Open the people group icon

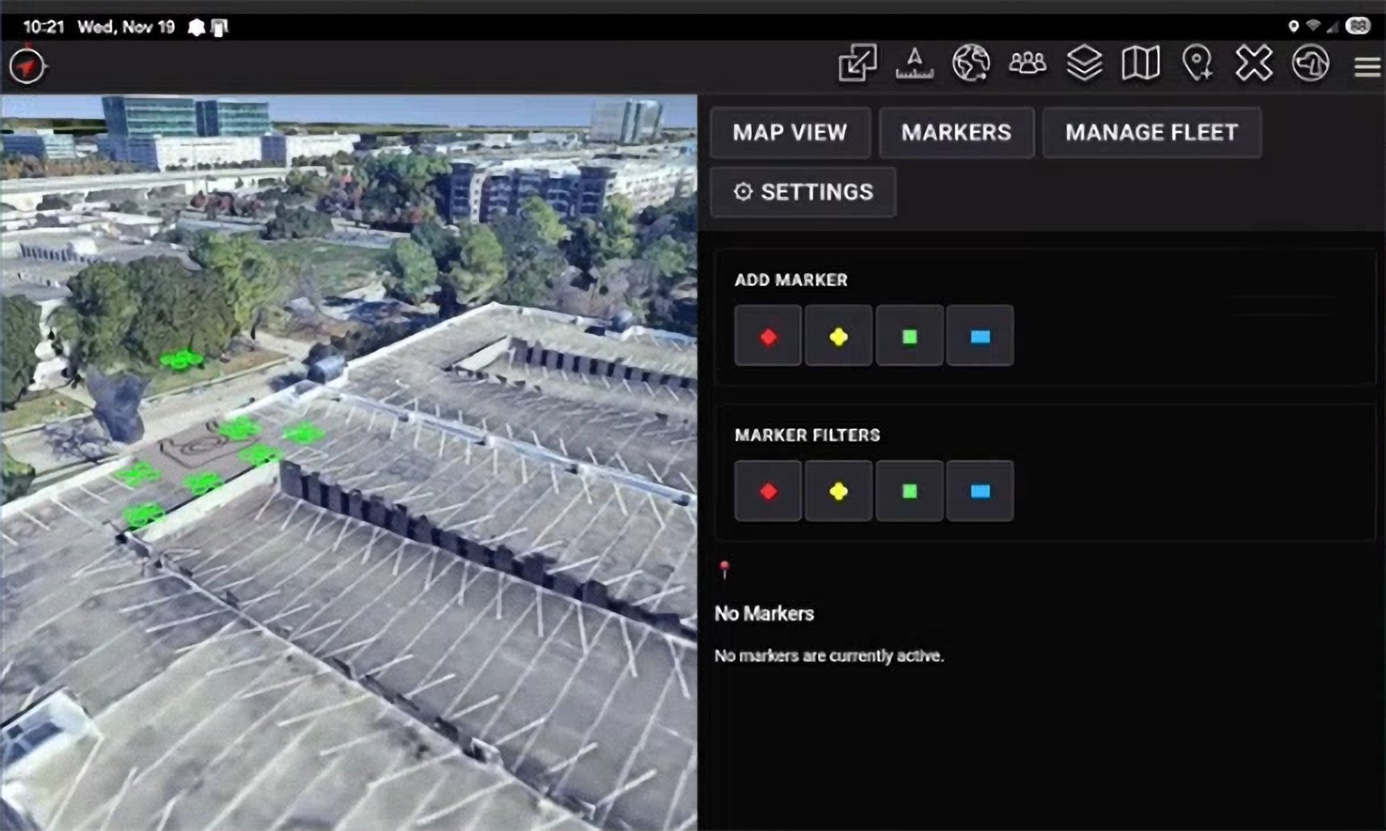(1027, 63)
